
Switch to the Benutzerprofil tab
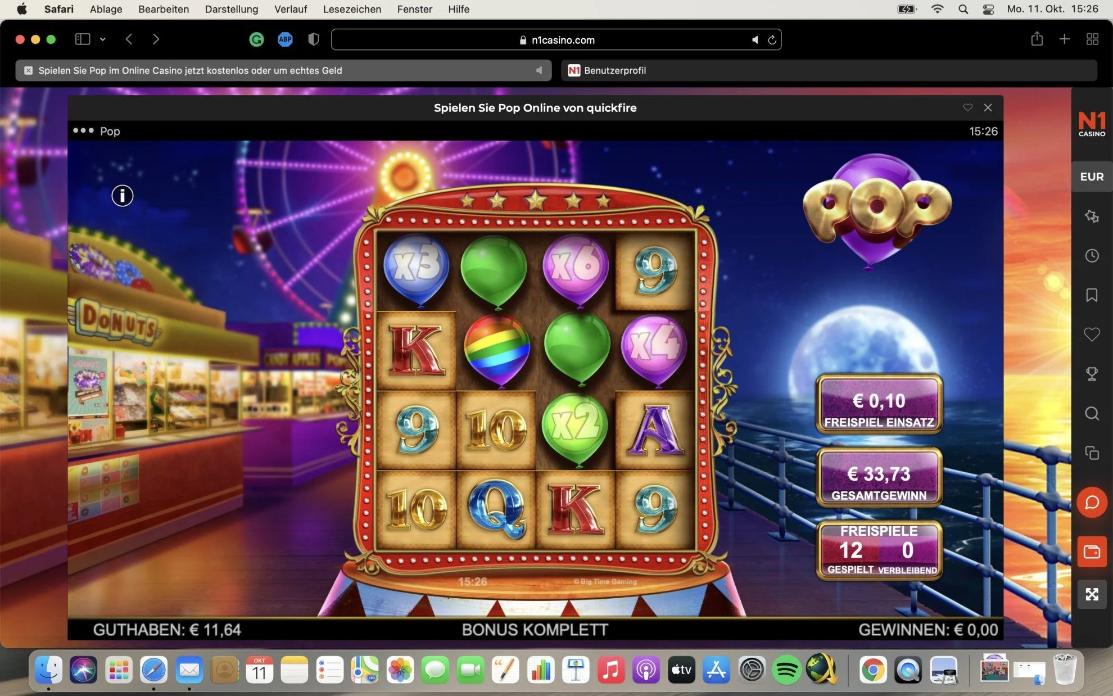[829, 70]
